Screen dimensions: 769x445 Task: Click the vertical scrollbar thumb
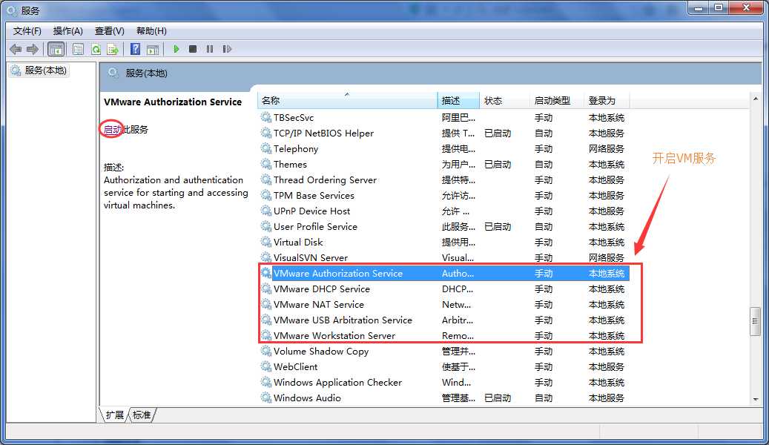click(x=755, y=321)
